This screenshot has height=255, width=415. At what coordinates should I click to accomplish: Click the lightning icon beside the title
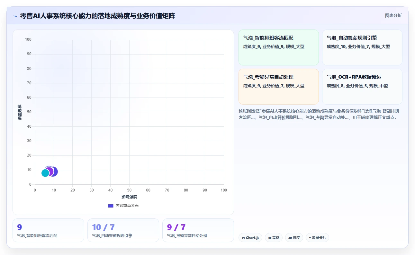15,16
